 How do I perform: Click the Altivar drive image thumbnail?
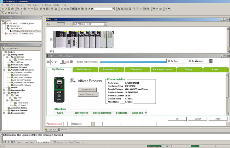[59, 90]
